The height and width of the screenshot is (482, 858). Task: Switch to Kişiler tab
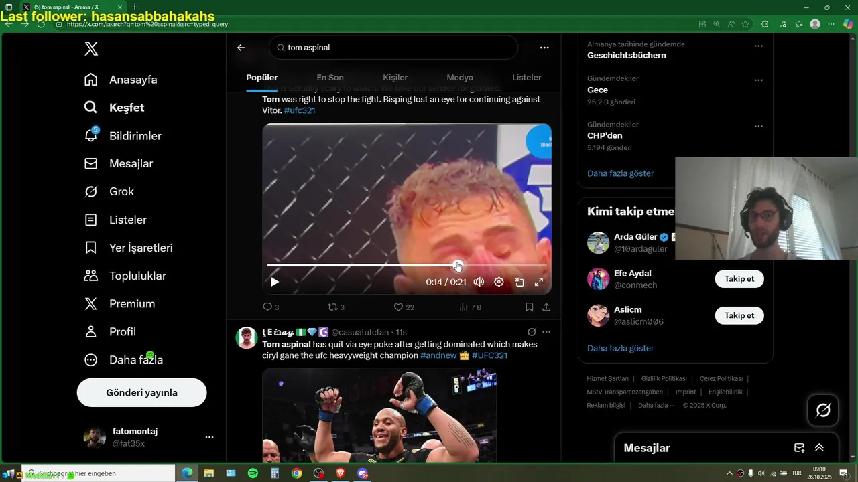(395, 78)
